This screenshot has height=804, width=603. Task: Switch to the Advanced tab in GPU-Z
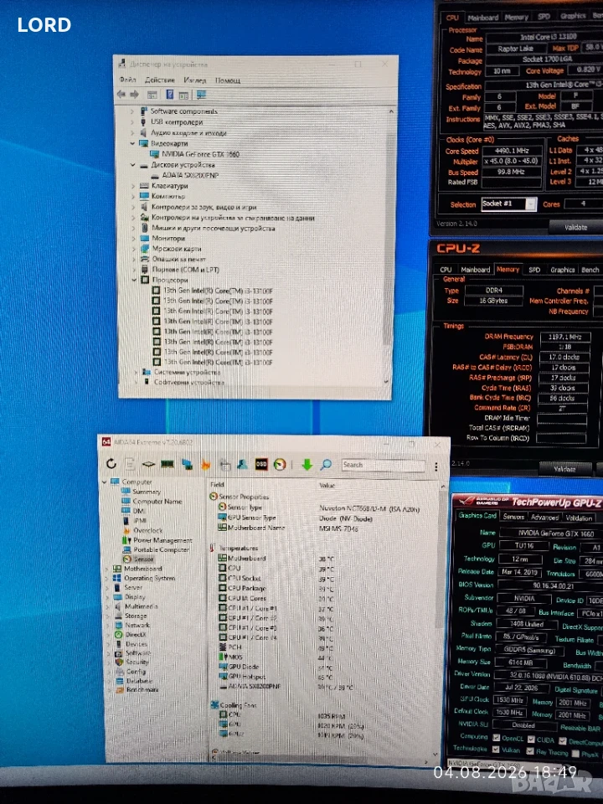544,518
